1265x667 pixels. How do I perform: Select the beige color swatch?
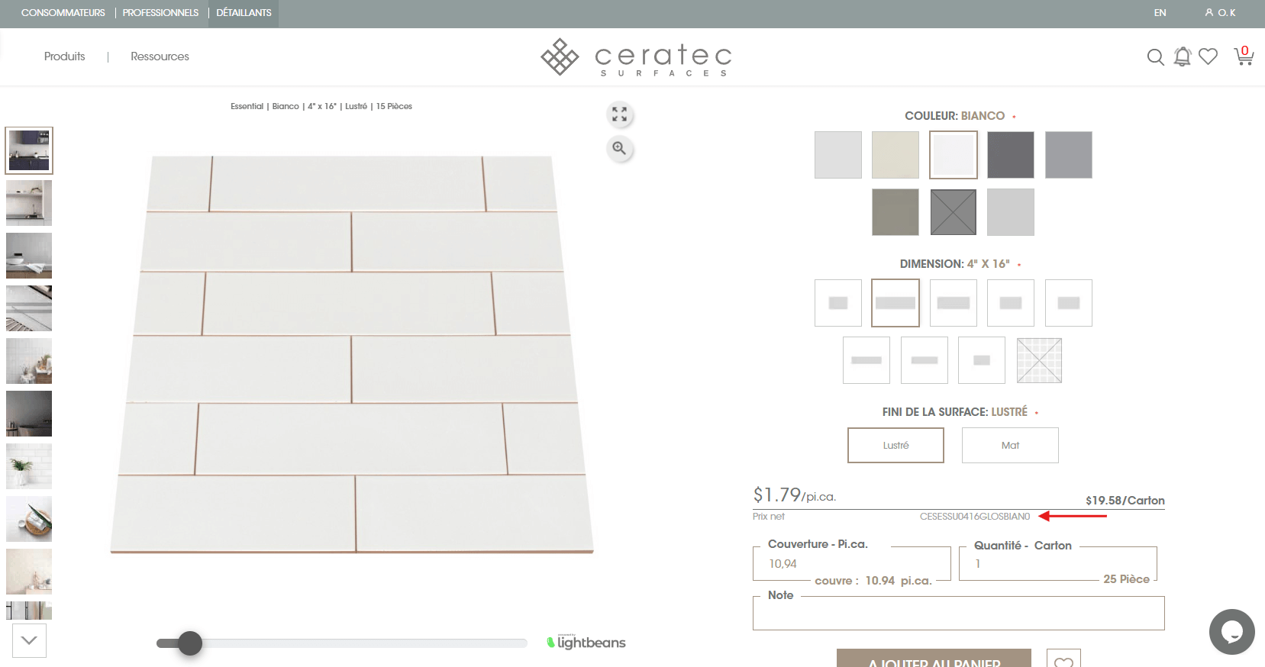896,155
